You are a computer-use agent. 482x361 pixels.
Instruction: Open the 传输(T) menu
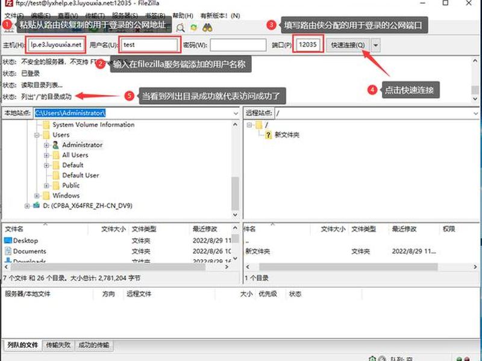tap(95, 16)
